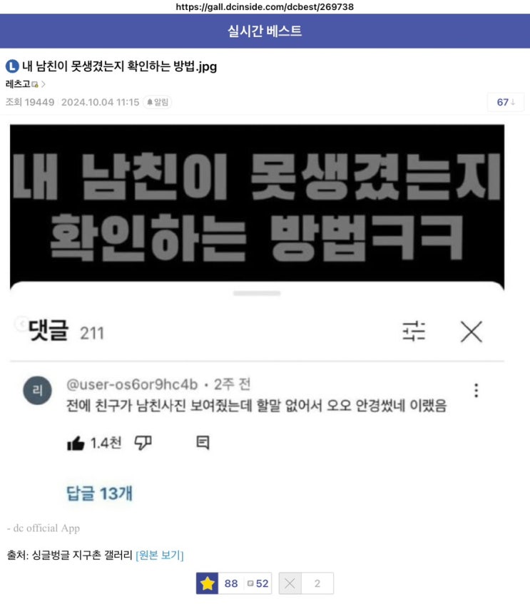Open the comment sort filter icon
Viewport: 530px width, 604px height.
[414, 332]
